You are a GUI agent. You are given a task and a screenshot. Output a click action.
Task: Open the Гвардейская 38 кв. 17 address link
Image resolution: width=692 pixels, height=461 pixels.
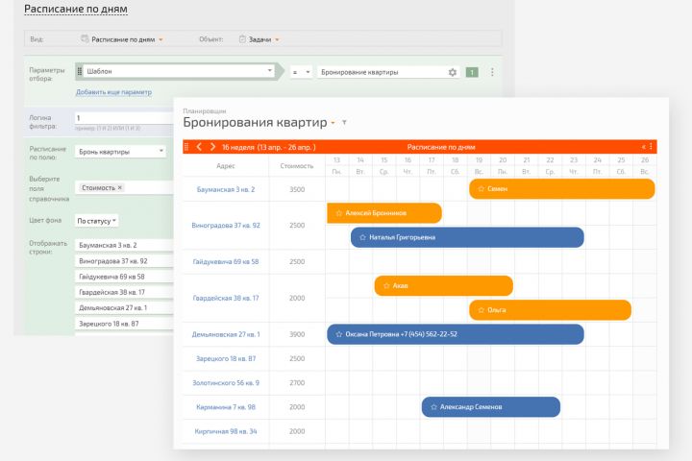point(226,298)
